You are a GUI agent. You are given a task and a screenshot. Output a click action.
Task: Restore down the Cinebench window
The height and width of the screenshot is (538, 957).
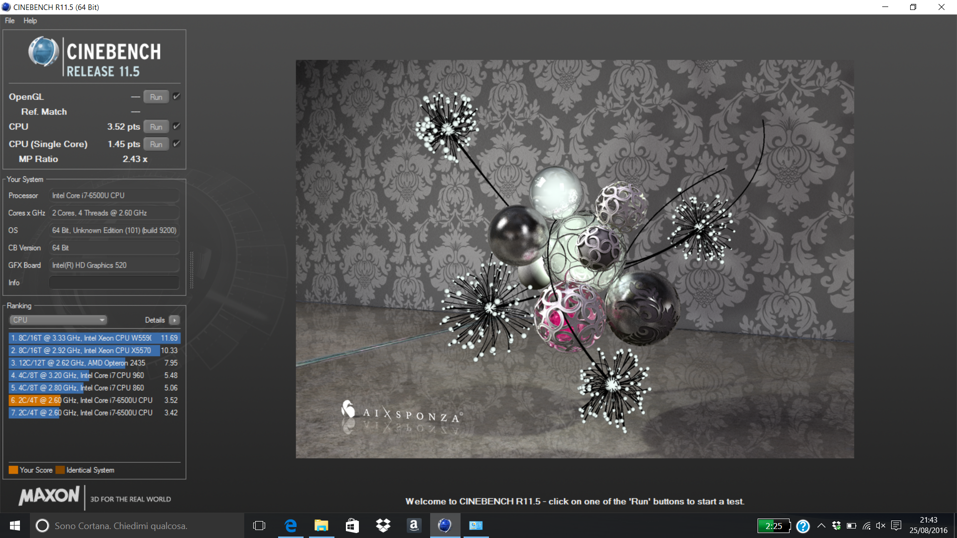[913, 7]
